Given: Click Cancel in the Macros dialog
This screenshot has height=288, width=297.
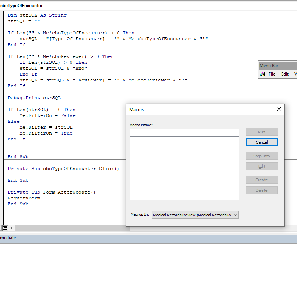Looking at the screenshot, I should click(262, 142).
